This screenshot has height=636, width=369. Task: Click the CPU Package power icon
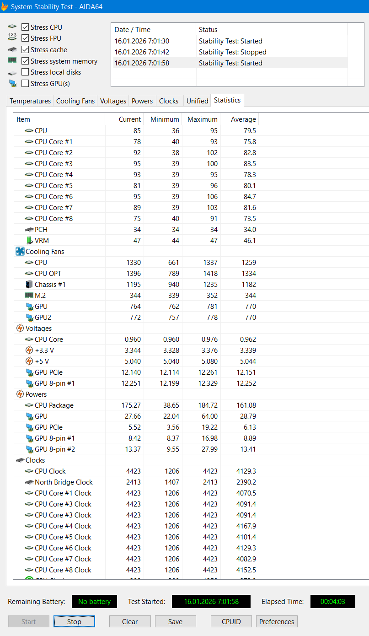point(29,405)
